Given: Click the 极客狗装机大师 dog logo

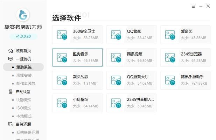Looking at the screenshot, I should point(23,15).
